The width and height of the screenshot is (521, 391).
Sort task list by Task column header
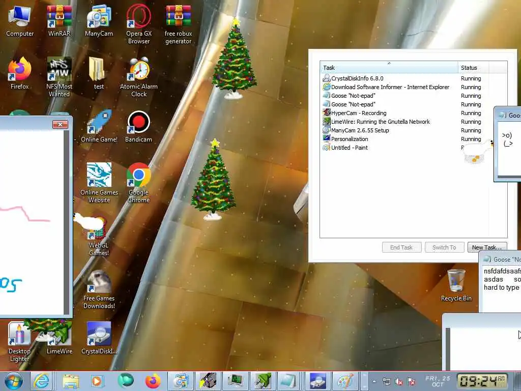pos(389,68)
